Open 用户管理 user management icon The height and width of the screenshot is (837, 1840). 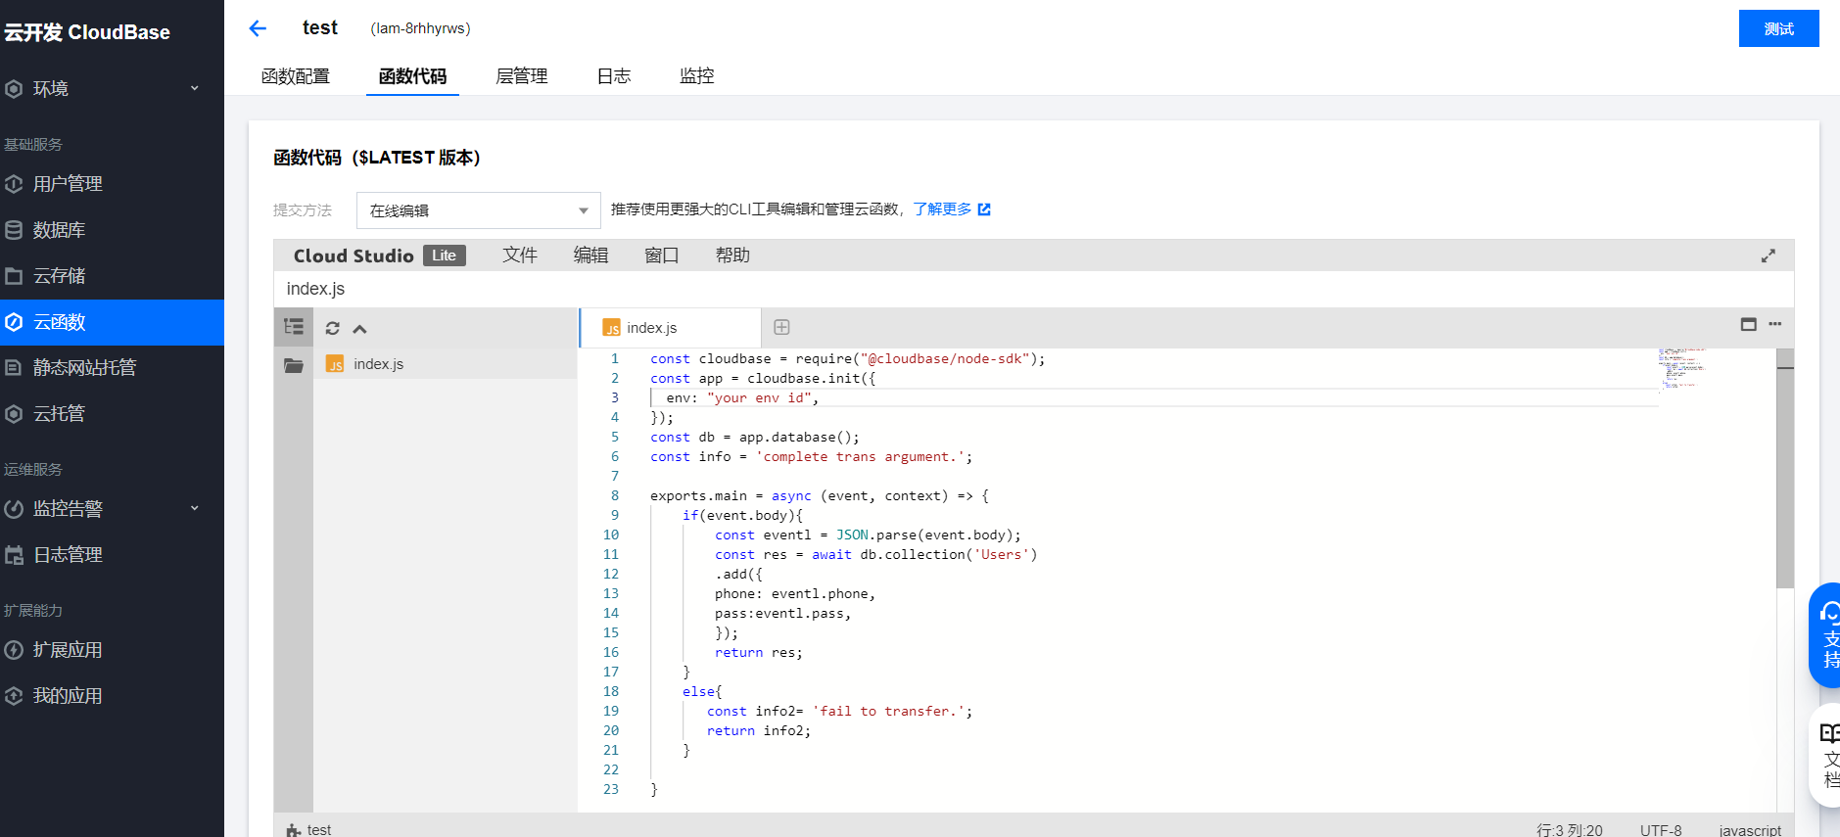coord(14,184)
